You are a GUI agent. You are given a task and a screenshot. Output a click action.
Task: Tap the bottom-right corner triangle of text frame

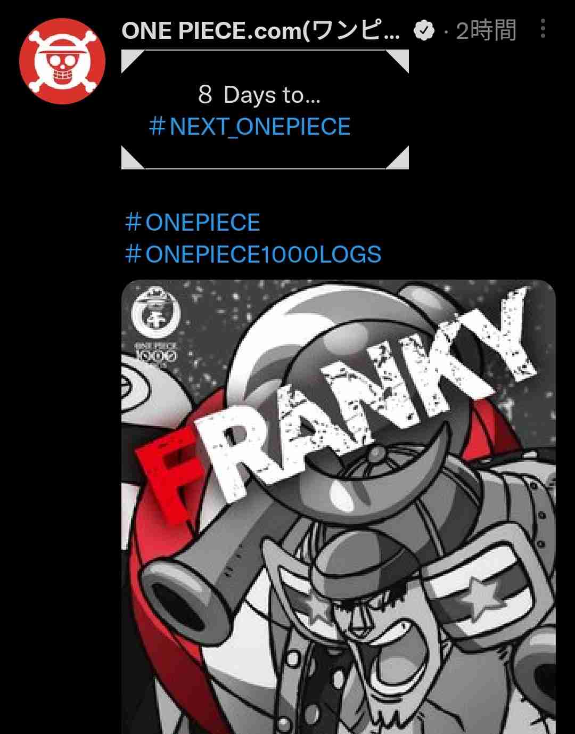[397, 158]
